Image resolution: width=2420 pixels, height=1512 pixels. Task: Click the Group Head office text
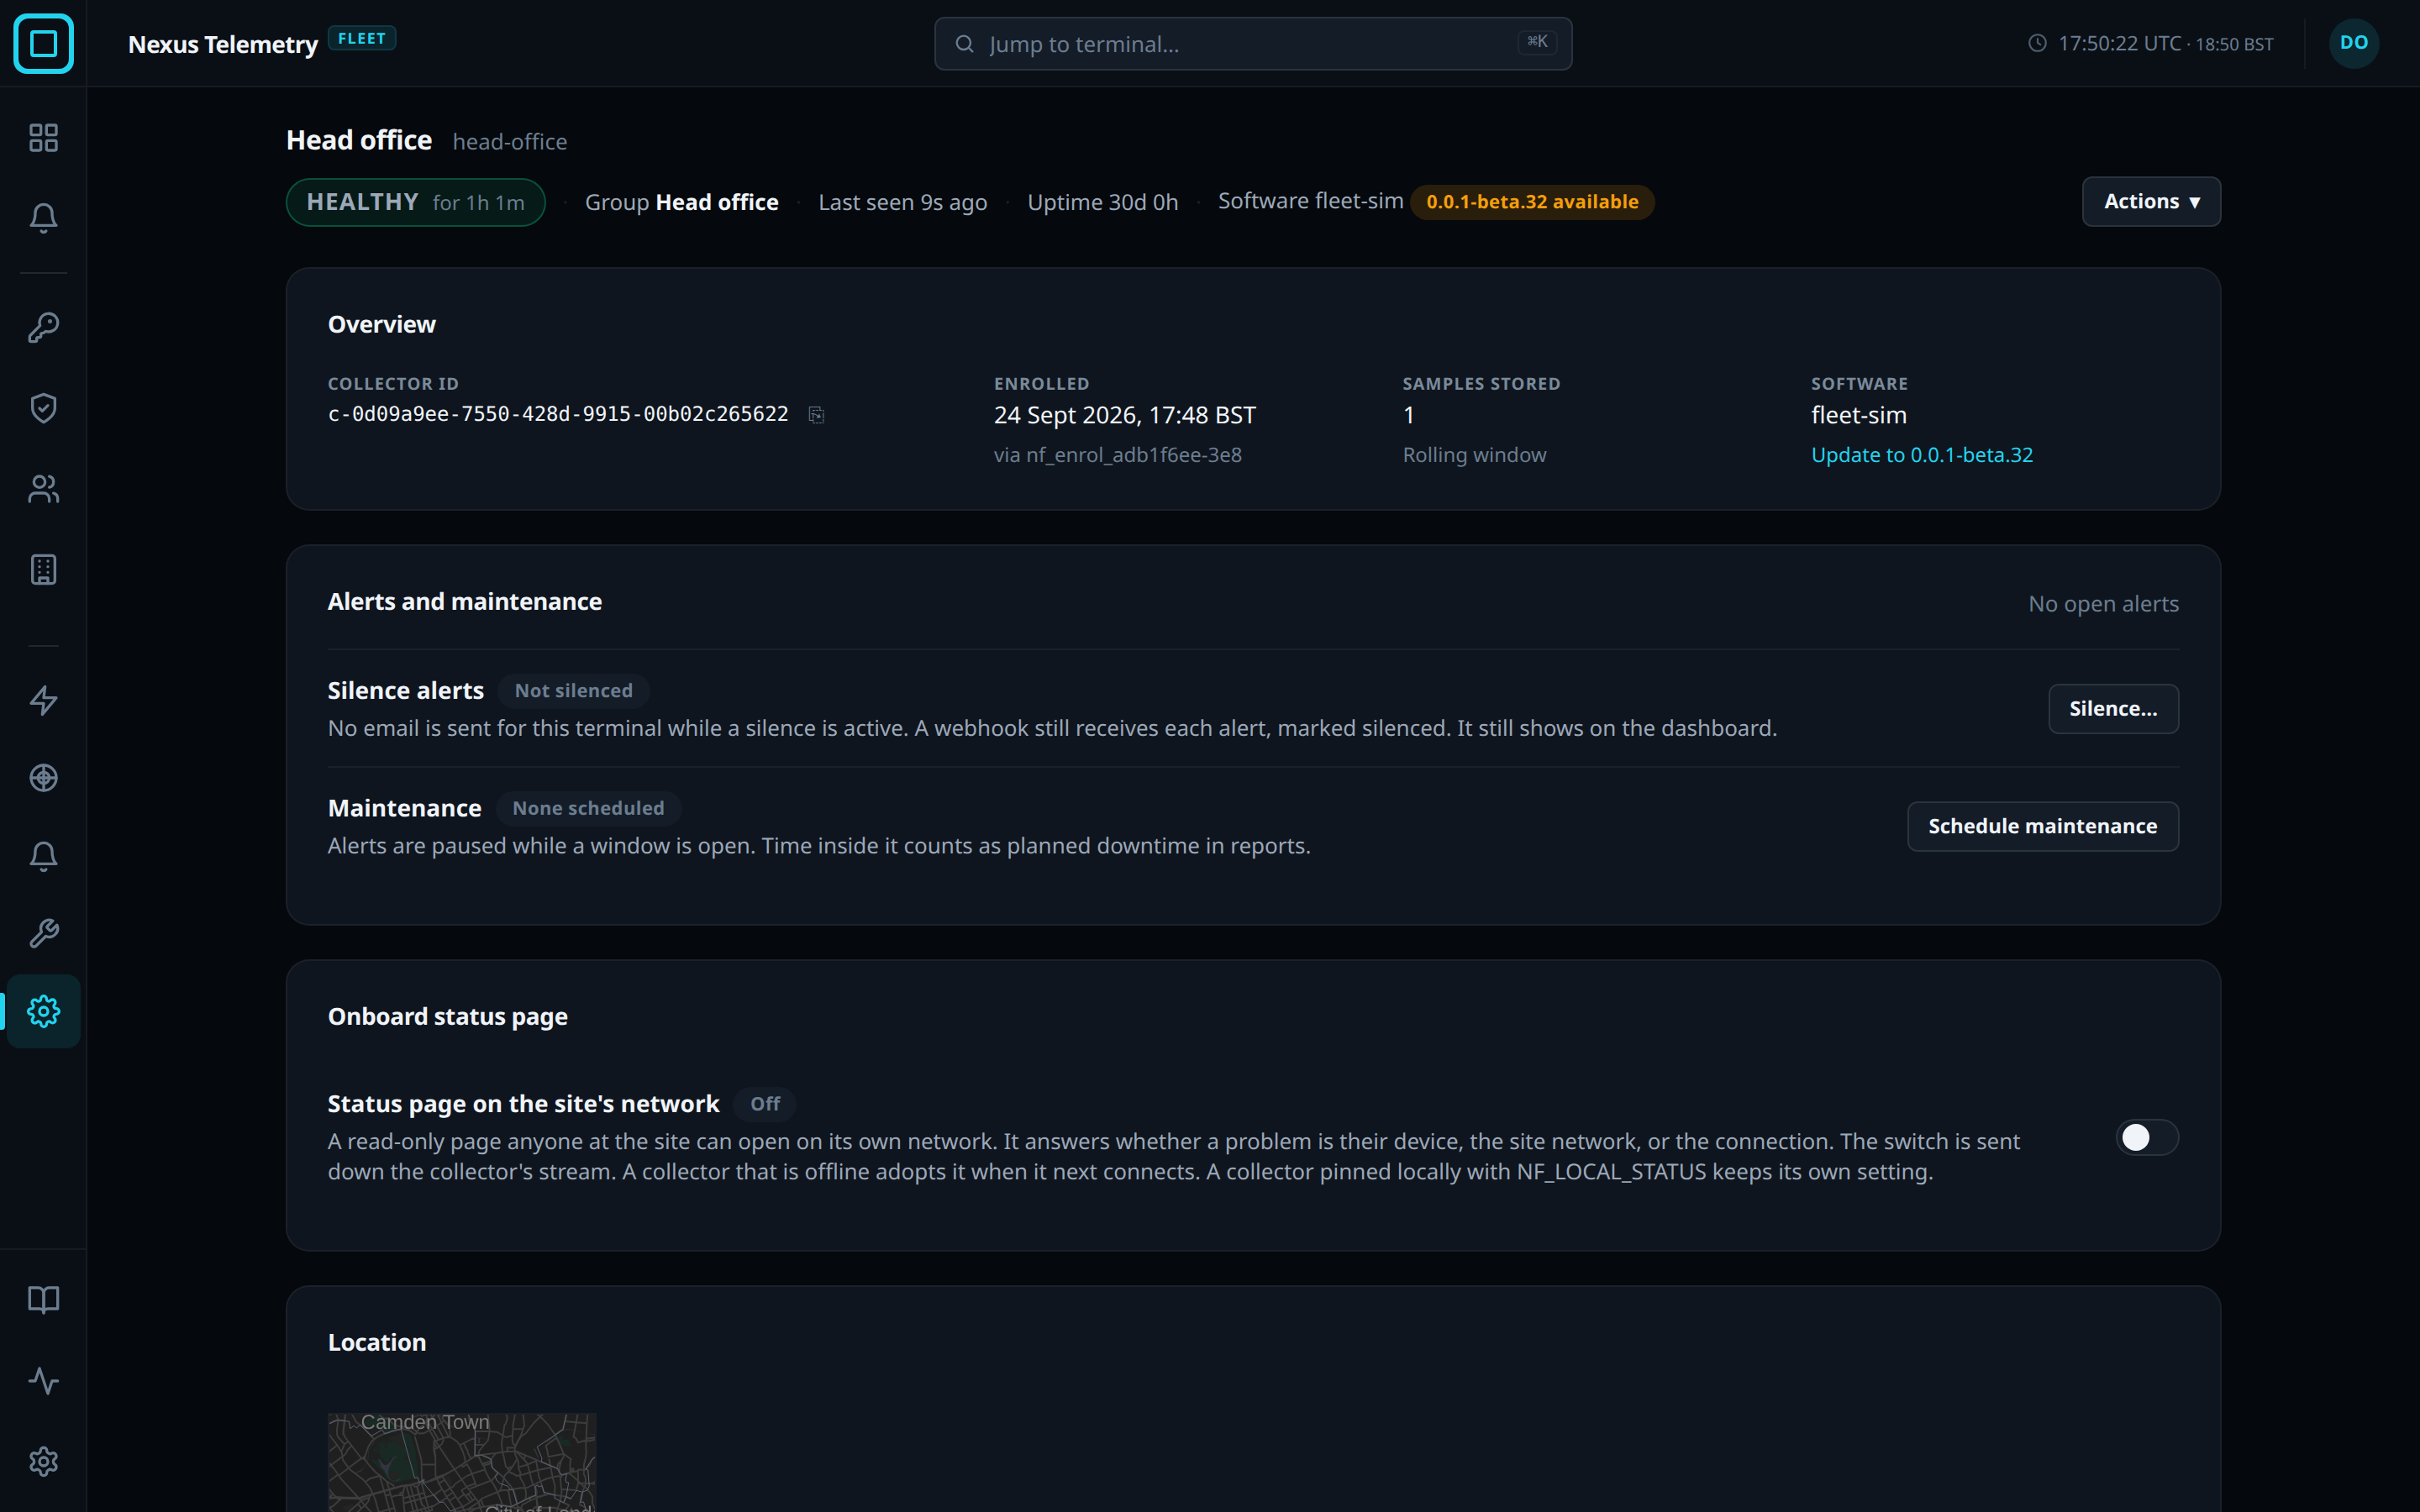pos(682,202)
